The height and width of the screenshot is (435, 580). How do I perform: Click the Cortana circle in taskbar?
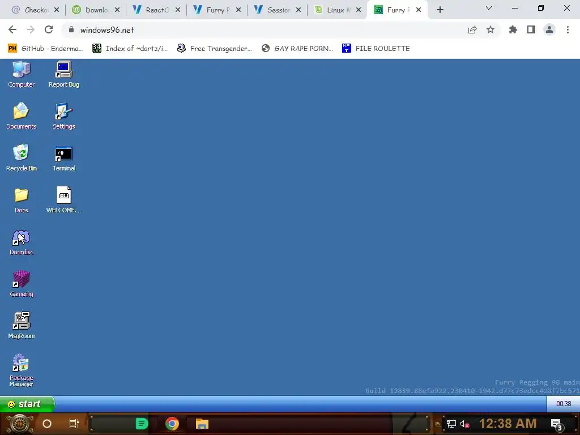click(x=47, y=424)
